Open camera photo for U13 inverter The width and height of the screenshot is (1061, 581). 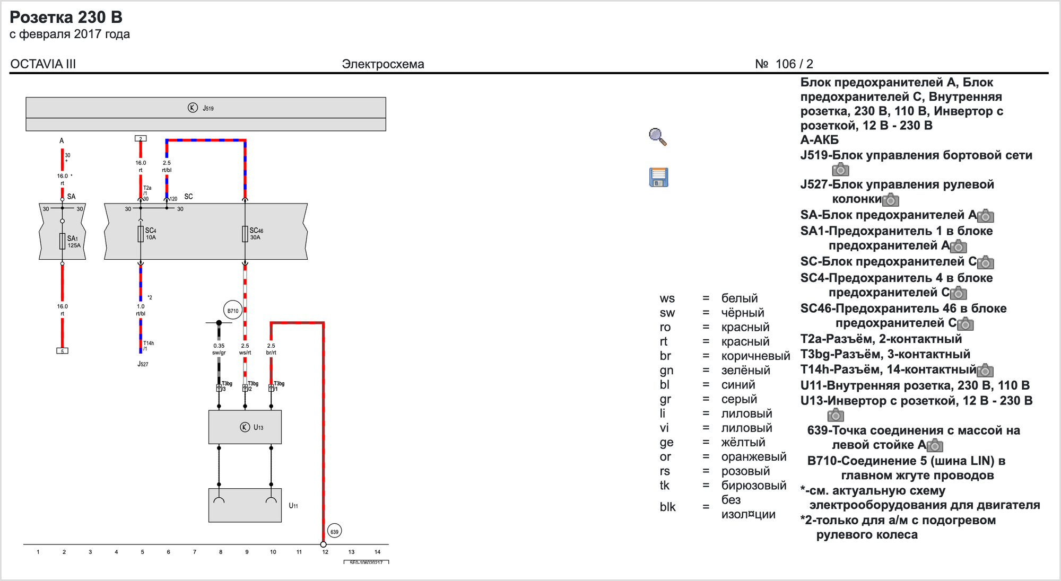(836, 415)
